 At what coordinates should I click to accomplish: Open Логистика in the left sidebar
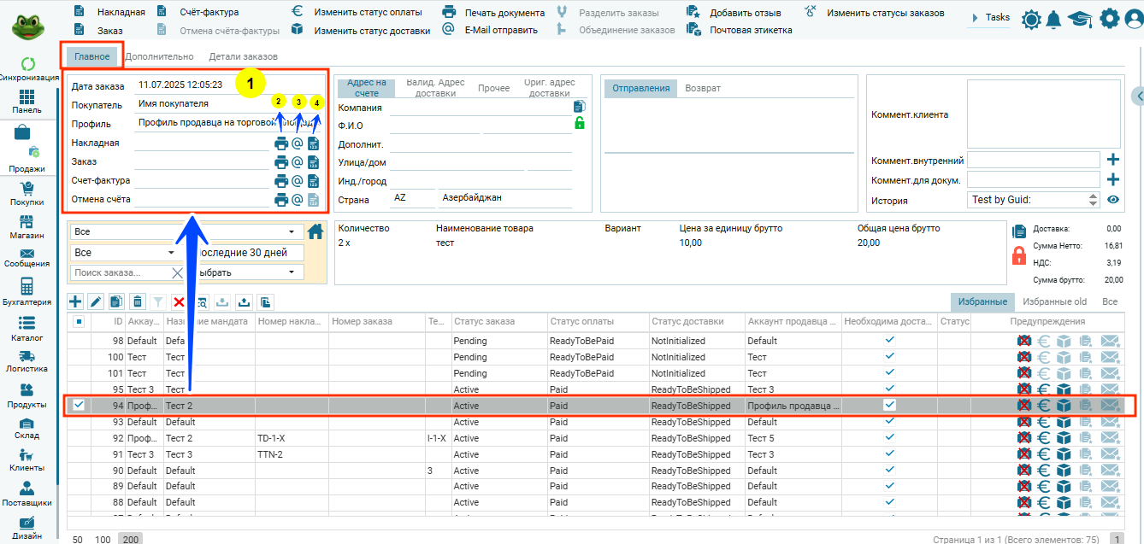[x=27, y=361]
